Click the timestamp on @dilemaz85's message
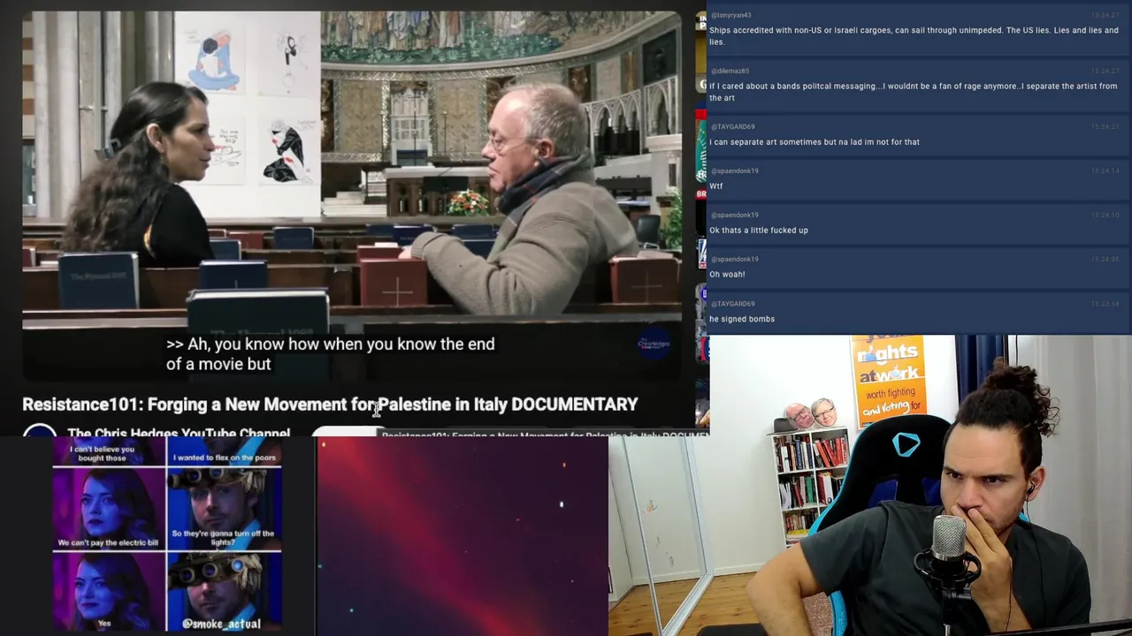The height and width of the screenshot is (636, 1132). (1105, 71)
